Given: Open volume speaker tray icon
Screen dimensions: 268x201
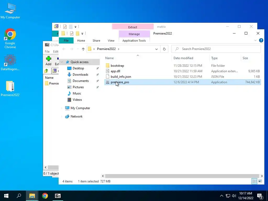Looking at the screenshot, I should click(x=234, y=196).
